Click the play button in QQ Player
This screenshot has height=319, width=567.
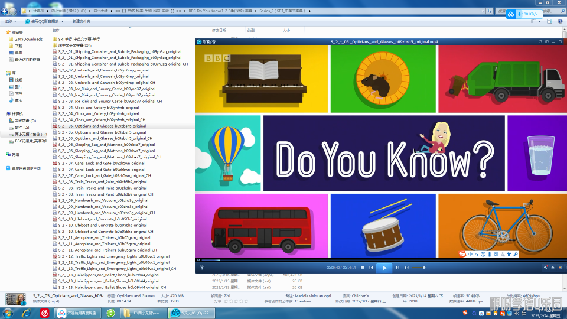pyautogui.click(x=384, y=268)
